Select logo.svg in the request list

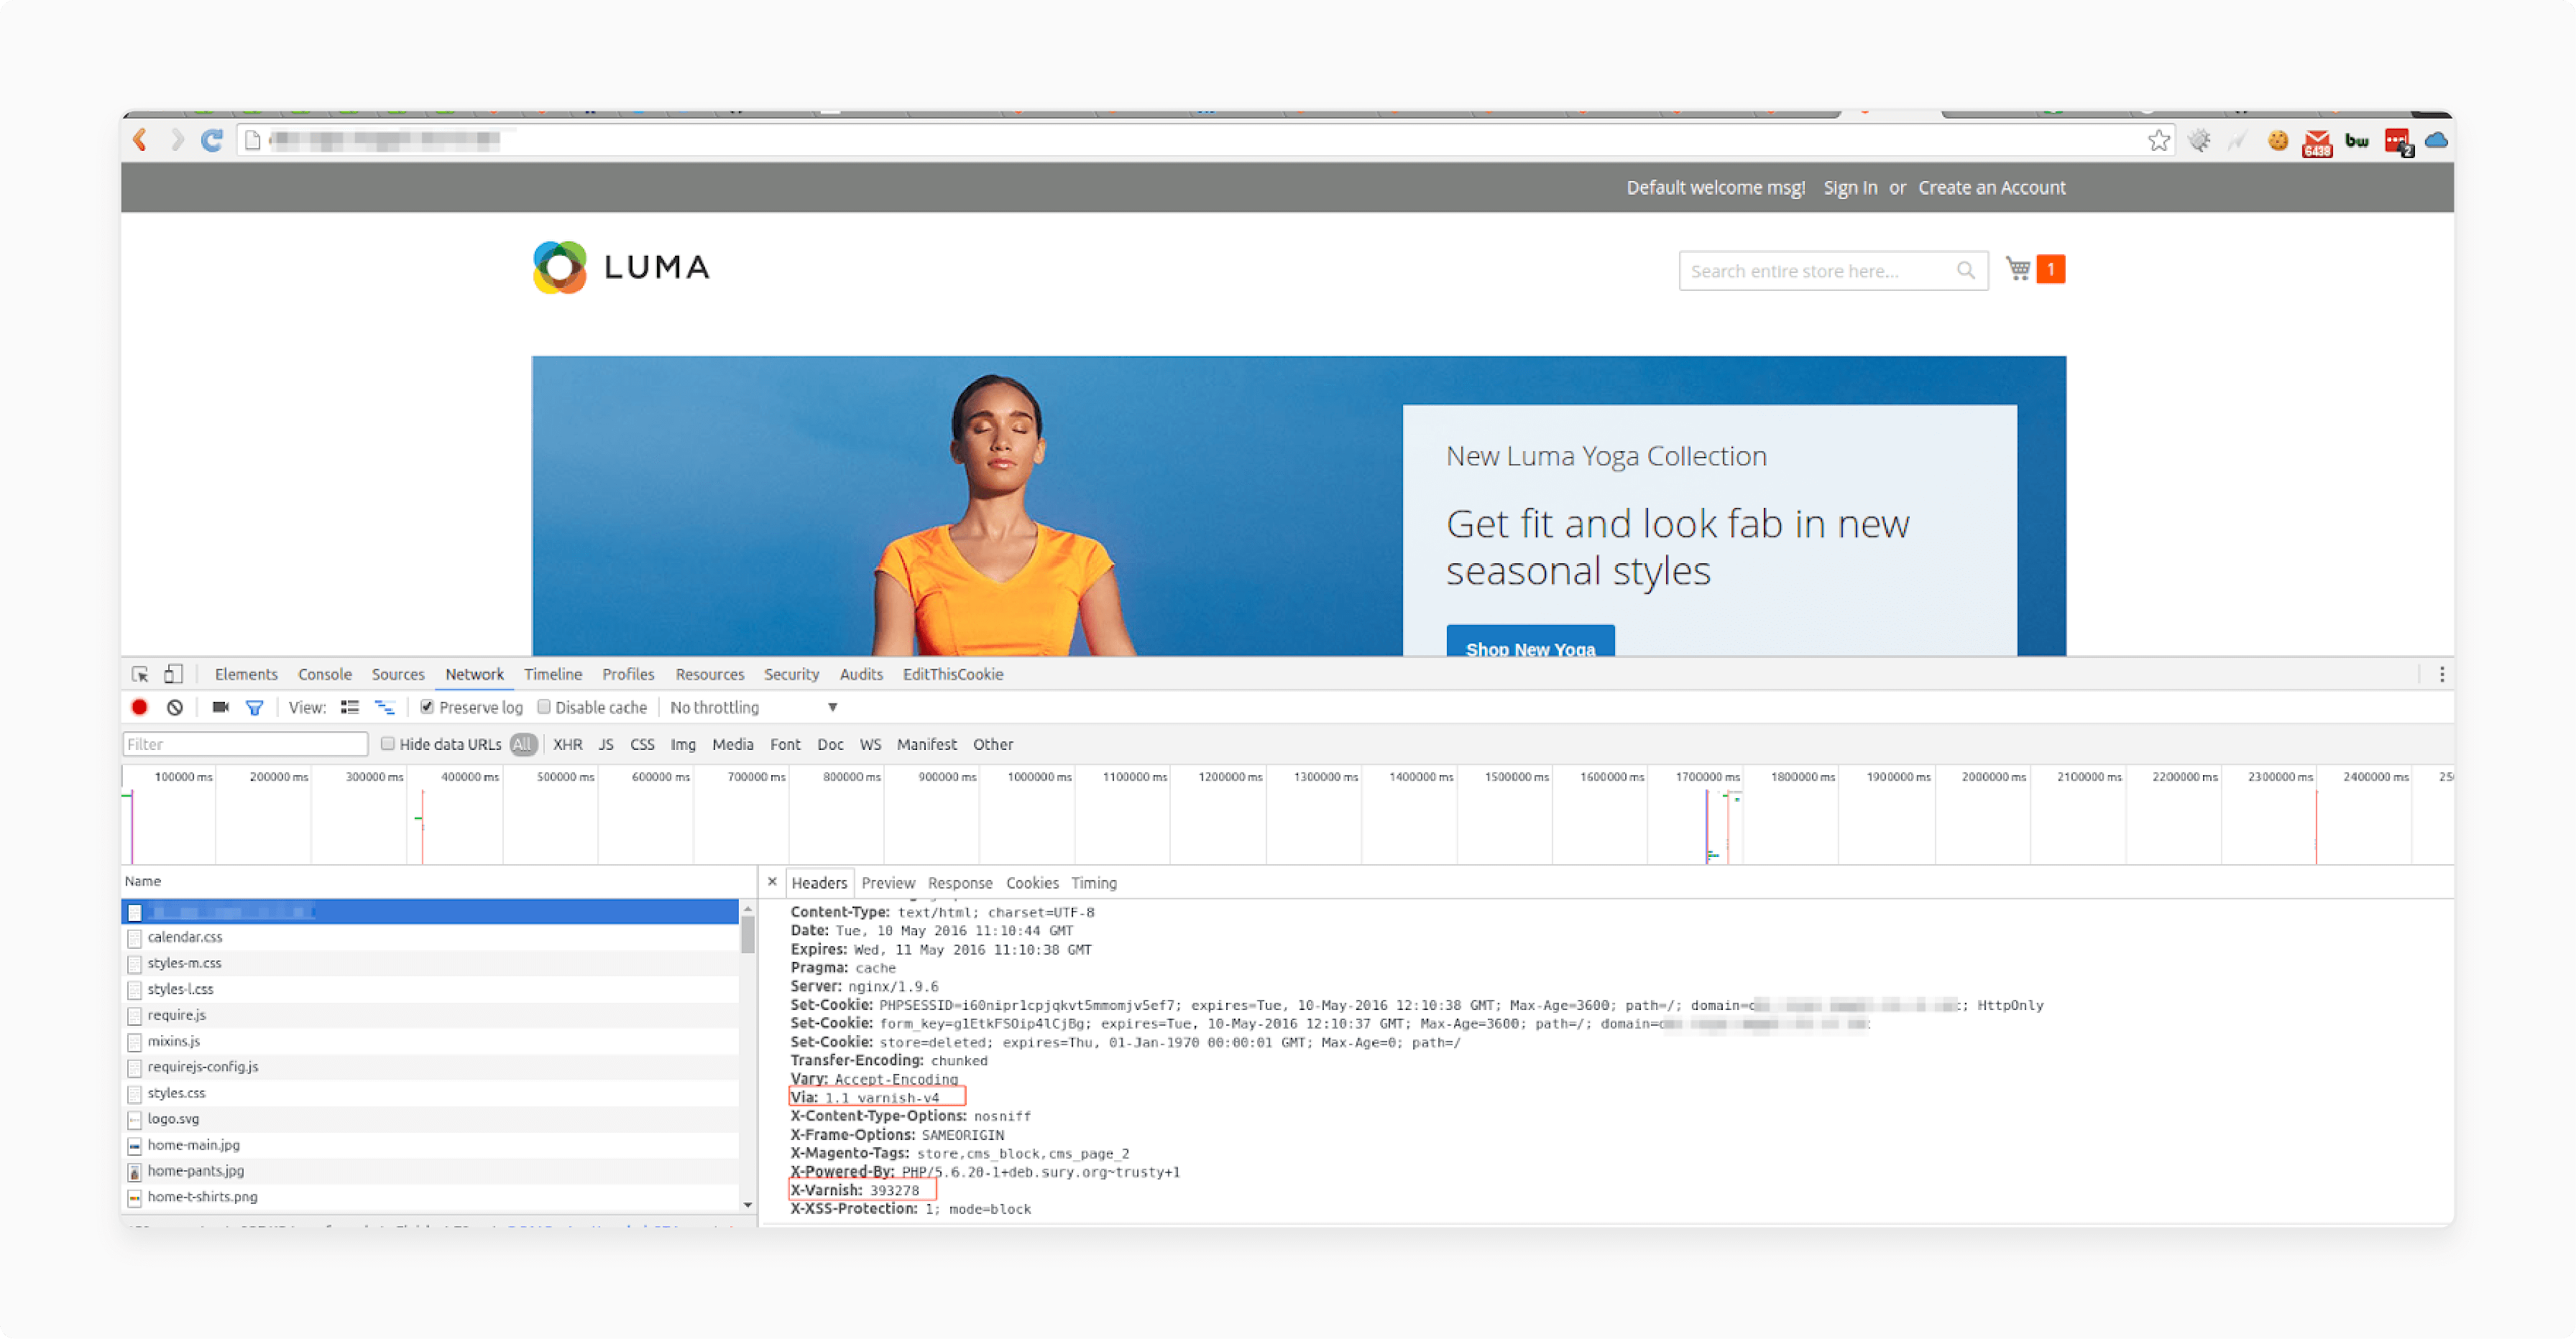point(430,1119)
